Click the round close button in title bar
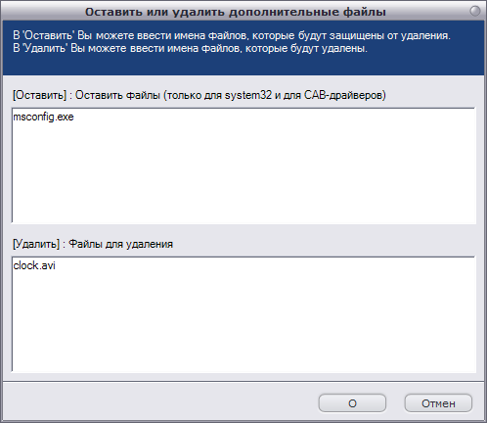The height and width of the screenshot is (423, 487). pos(475,11)
